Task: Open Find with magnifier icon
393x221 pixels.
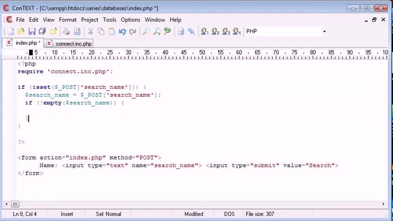Action: [146, 31]
